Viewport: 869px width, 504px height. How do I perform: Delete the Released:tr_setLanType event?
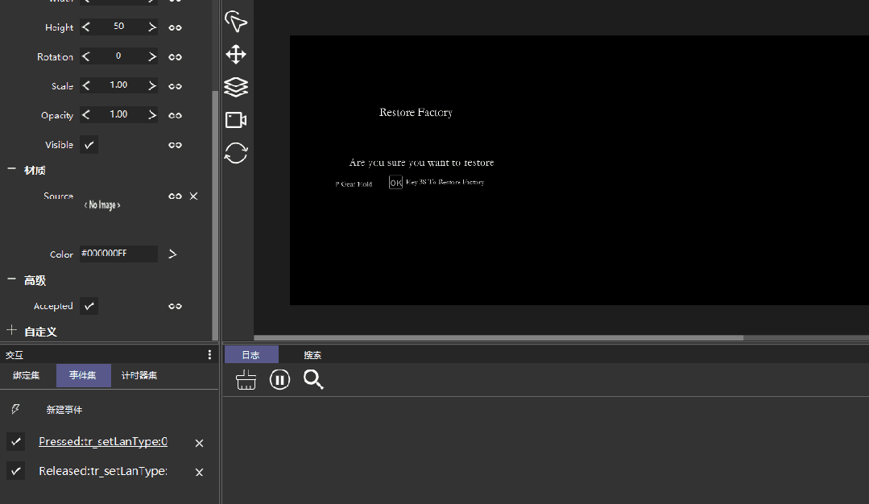click(199, 472)
